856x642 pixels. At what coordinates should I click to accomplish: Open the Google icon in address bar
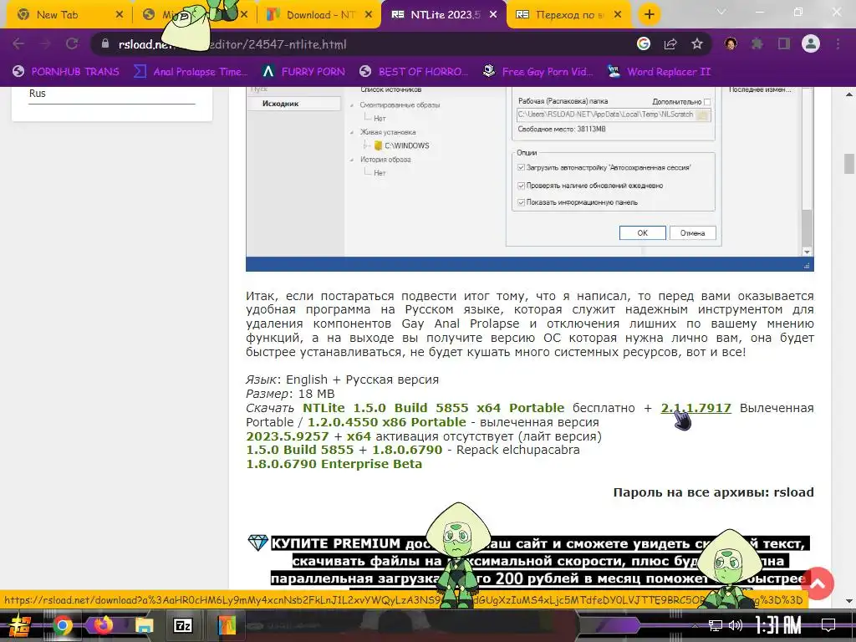[644, 43]
